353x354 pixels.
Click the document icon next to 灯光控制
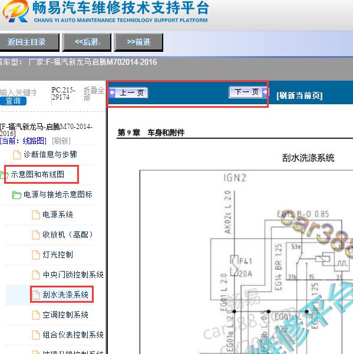click(x=36, y=255)
